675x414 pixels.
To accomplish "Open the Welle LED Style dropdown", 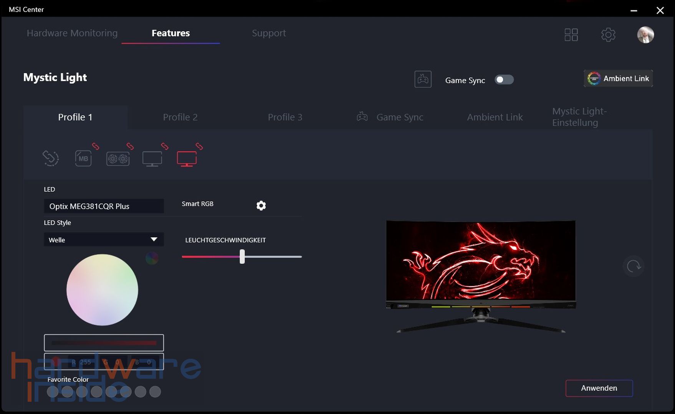I will tap(103, 240).
